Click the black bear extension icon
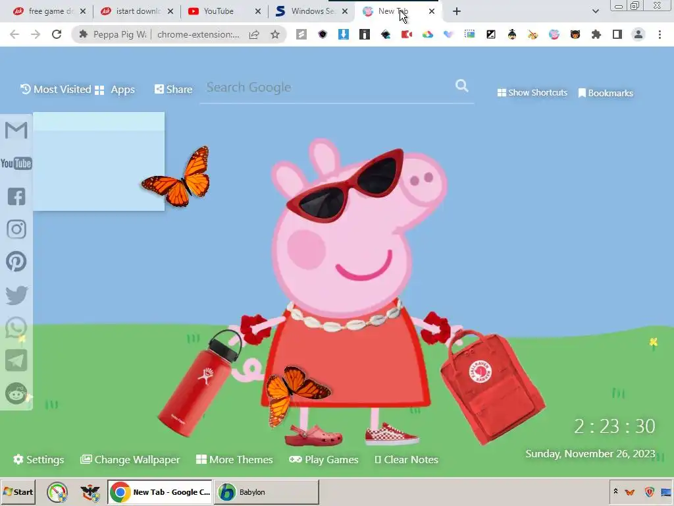 [575, 34]
